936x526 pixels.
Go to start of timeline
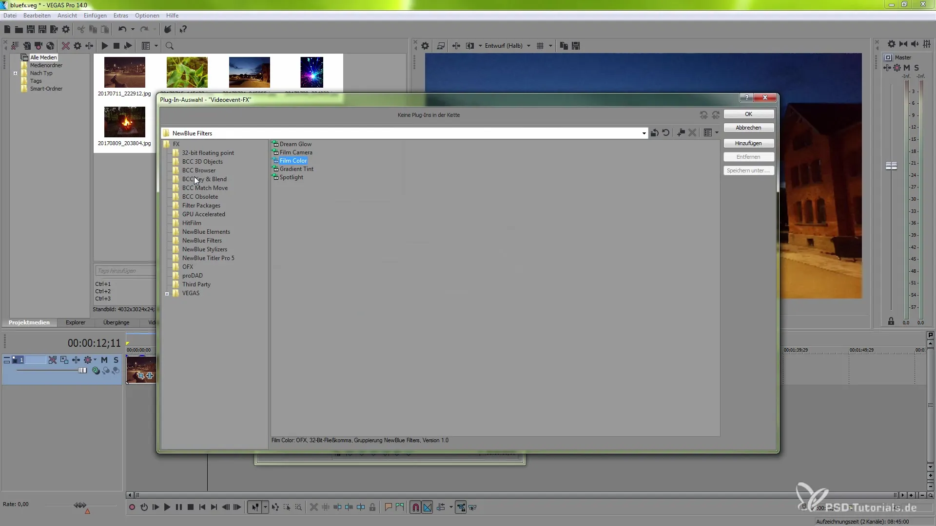click(x=202, y=507)
